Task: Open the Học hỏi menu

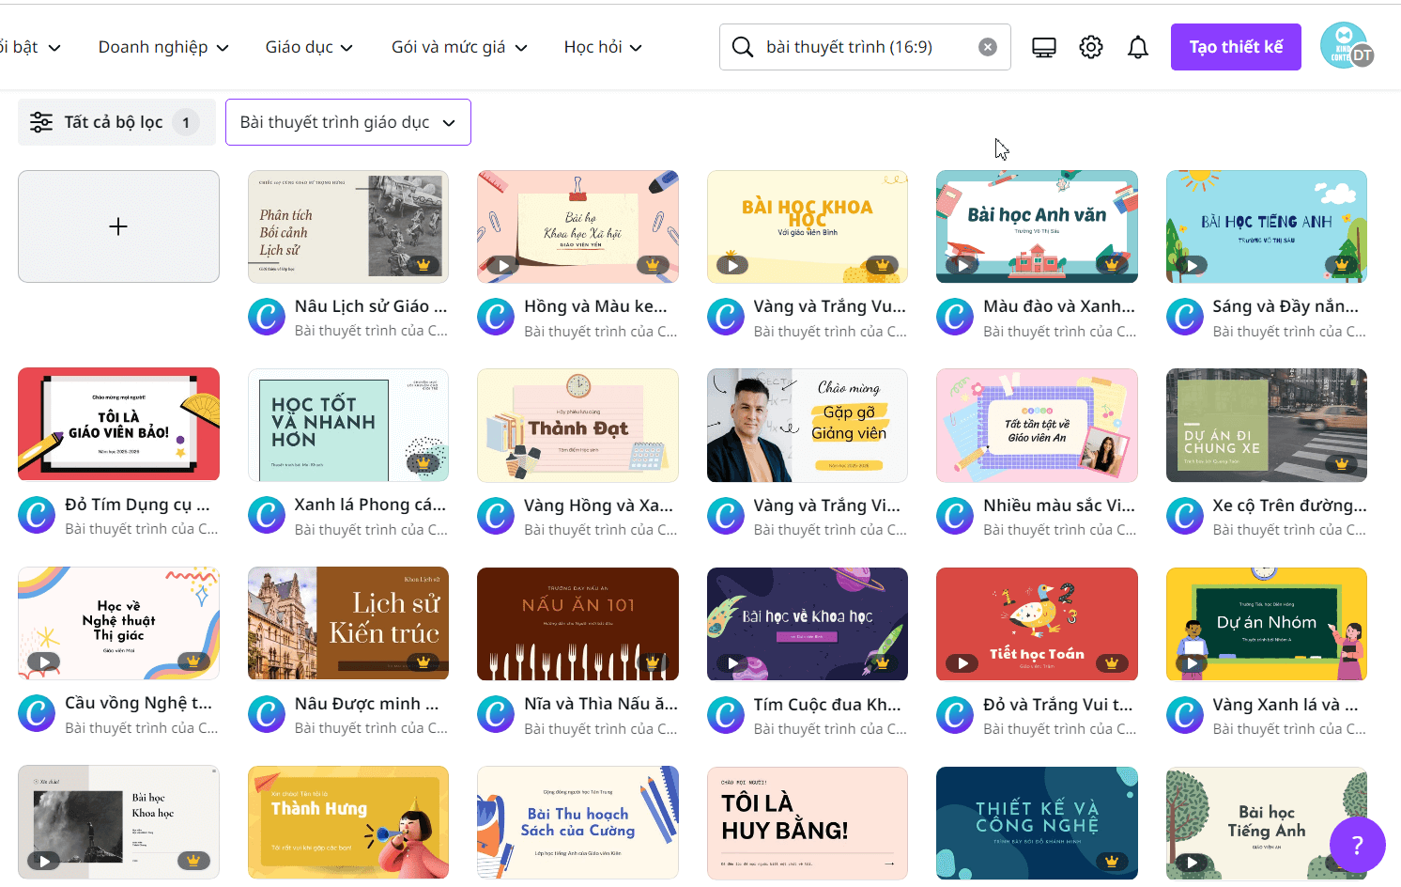Action: 602,47
